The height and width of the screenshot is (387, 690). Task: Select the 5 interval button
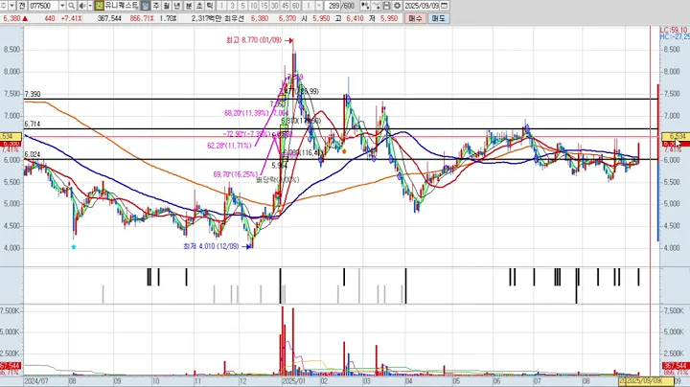click(242, 6)
